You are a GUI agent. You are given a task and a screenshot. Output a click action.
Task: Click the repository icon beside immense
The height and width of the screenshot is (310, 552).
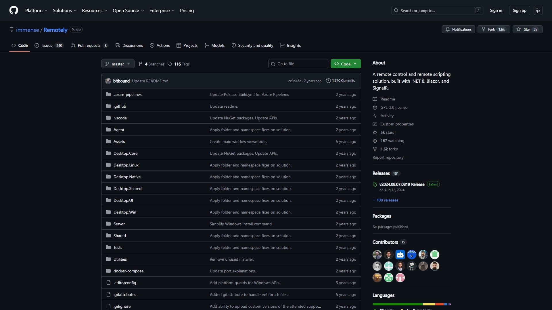tap(11, 30)
